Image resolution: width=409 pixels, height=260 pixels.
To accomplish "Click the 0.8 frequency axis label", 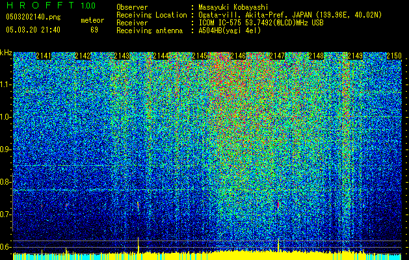I will tap(5, 182).
